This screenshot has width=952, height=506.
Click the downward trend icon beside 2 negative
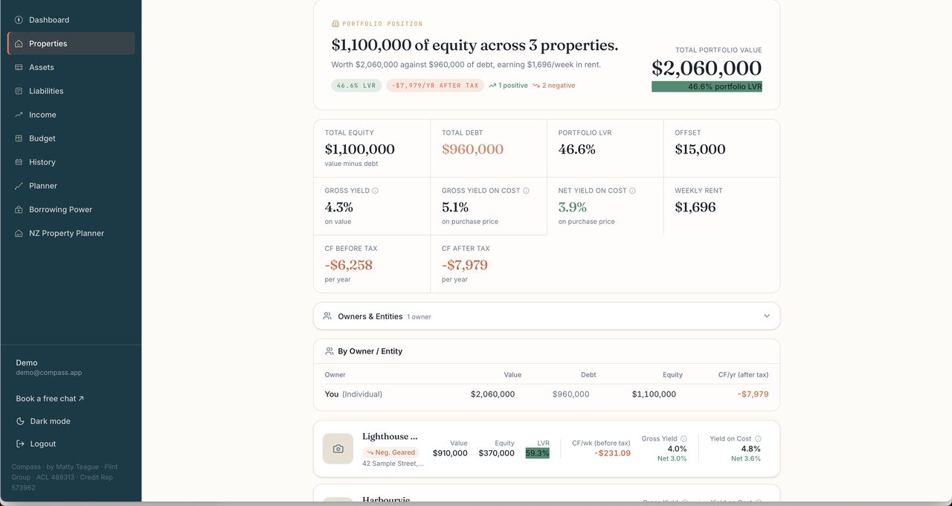pos(535,86)
